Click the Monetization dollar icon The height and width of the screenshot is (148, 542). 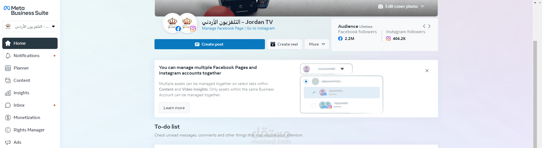pyautogui.click(x=8, y=118)
